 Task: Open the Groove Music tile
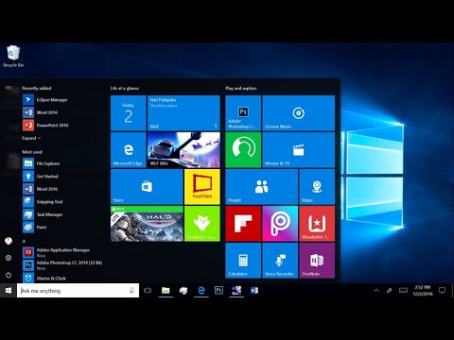coord(299,113)
